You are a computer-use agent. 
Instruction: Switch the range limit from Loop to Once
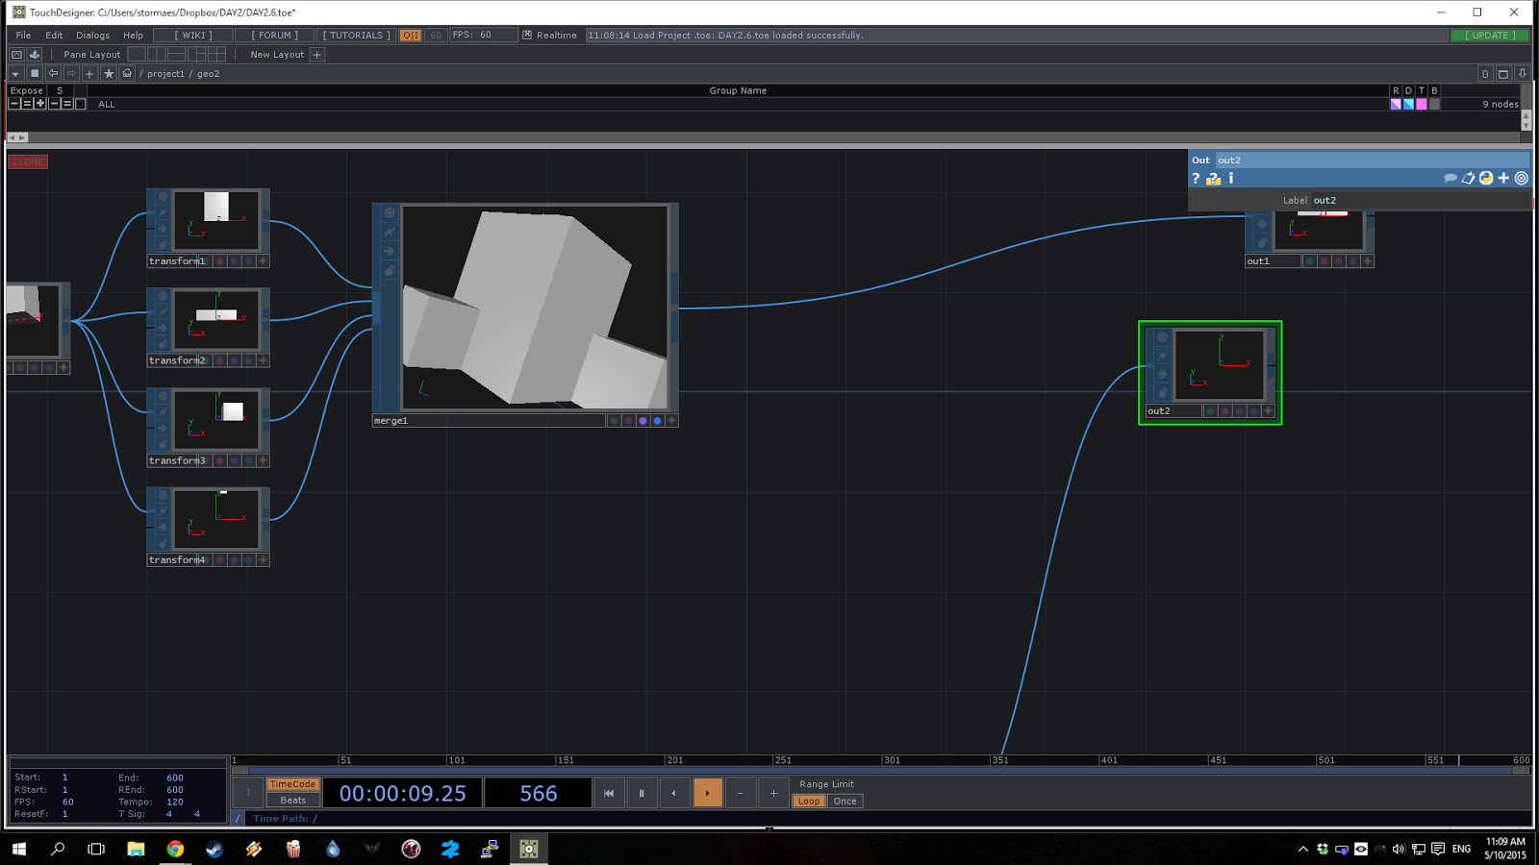pos(844,801)
